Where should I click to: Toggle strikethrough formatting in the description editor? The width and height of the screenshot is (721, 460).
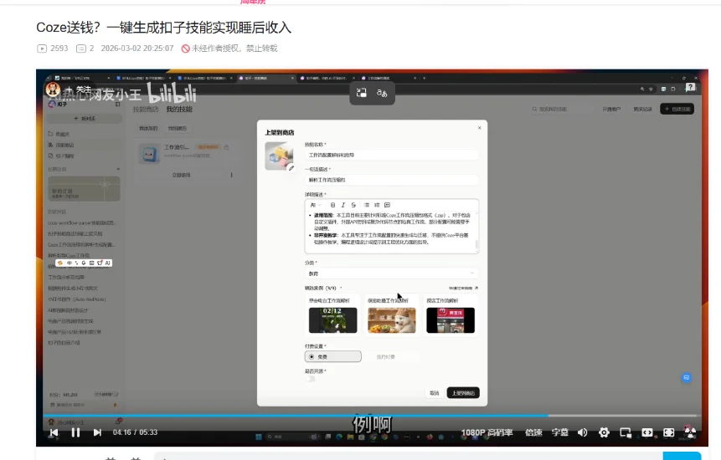pos(353,205)
